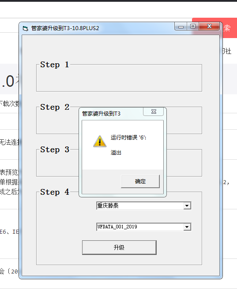Click the Step 2 group label
This screenshot has height=289, width=237.
point(55,107)
